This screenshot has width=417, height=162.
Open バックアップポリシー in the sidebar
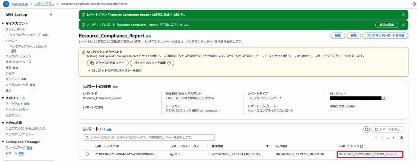click(20, 134)
